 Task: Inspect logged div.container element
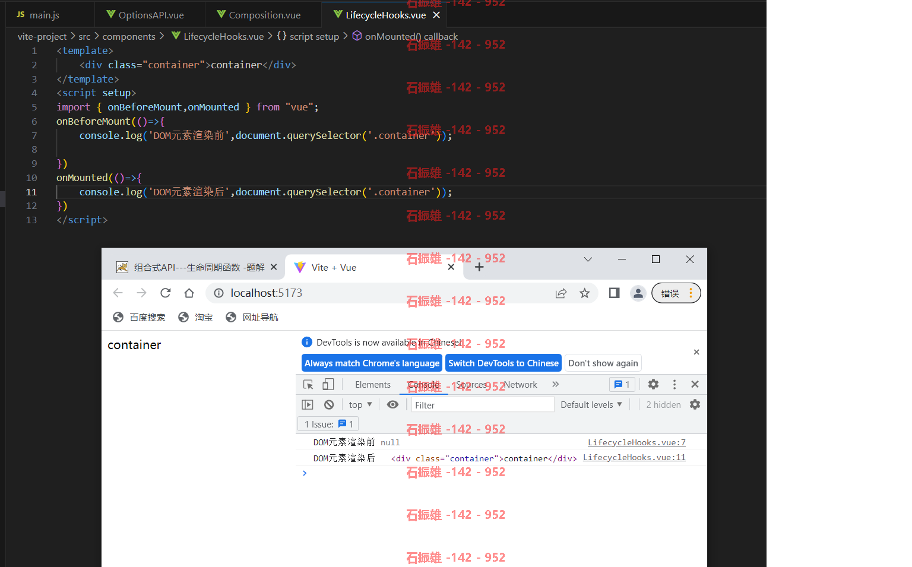[484, 458]
